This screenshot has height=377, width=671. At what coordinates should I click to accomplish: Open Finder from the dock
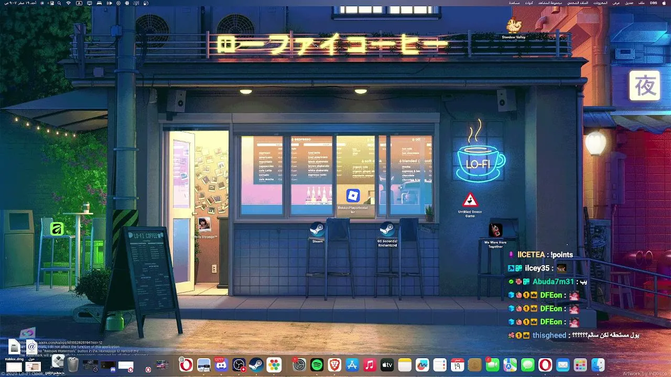click(x=598, y=365)
